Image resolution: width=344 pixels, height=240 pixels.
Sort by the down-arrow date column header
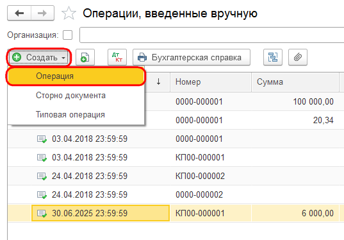point(158,81)
